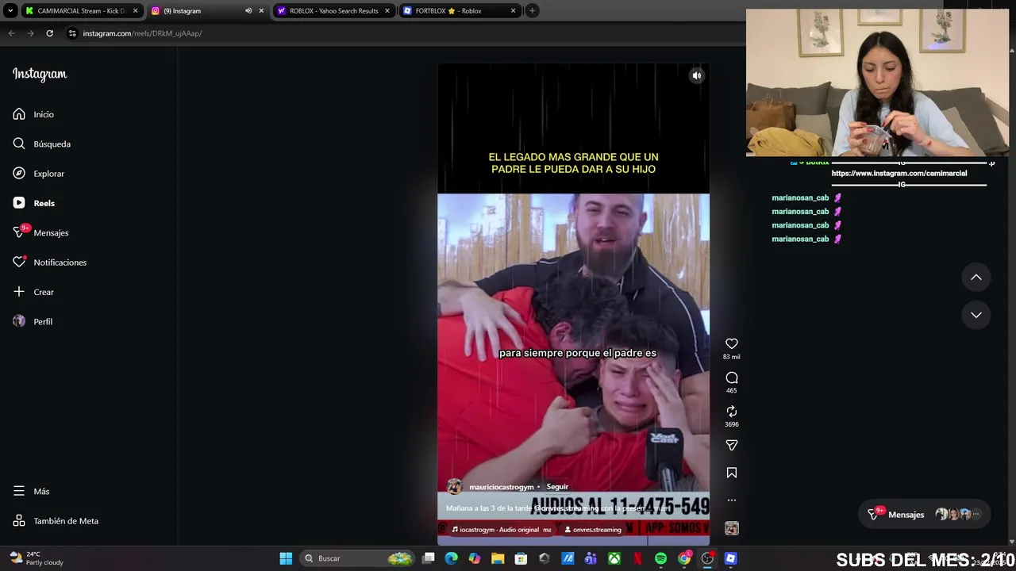
Task: Open the tab search dropdown
Action: coord(10,11)
